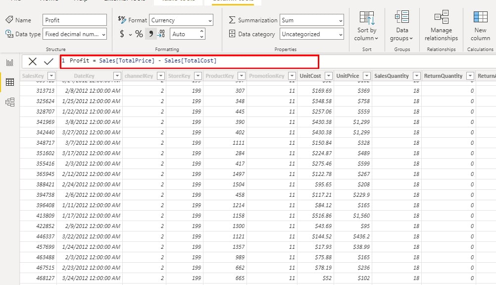Toggle the thousands separator comma
The image size is (496, 285).
[x=151, y=34]
